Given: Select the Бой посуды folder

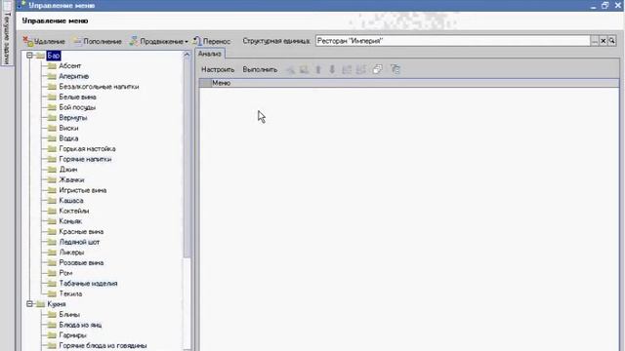Looking at the screenshot, I should tap(77, 107).
